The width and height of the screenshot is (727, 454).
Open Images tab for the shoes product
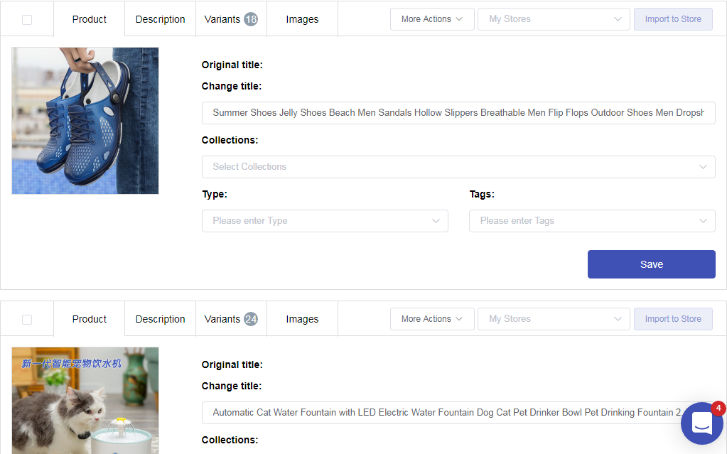tap(302, 19)
